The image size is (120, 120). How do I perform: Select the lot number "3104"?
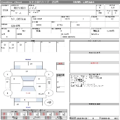(5, 10)
